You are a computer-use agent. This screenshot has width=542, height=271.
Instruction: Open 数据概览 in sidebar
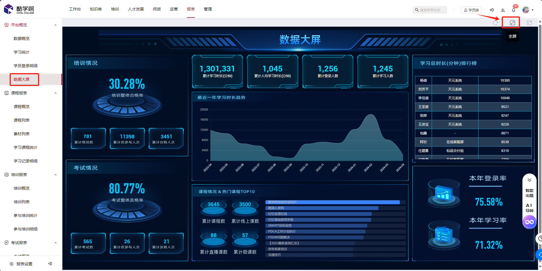pos(22,39)
